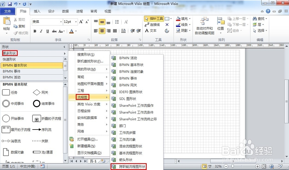The image size is (289, 170).
Task: Open the font color dropdown arrow
Action: [x=76, y=31]
